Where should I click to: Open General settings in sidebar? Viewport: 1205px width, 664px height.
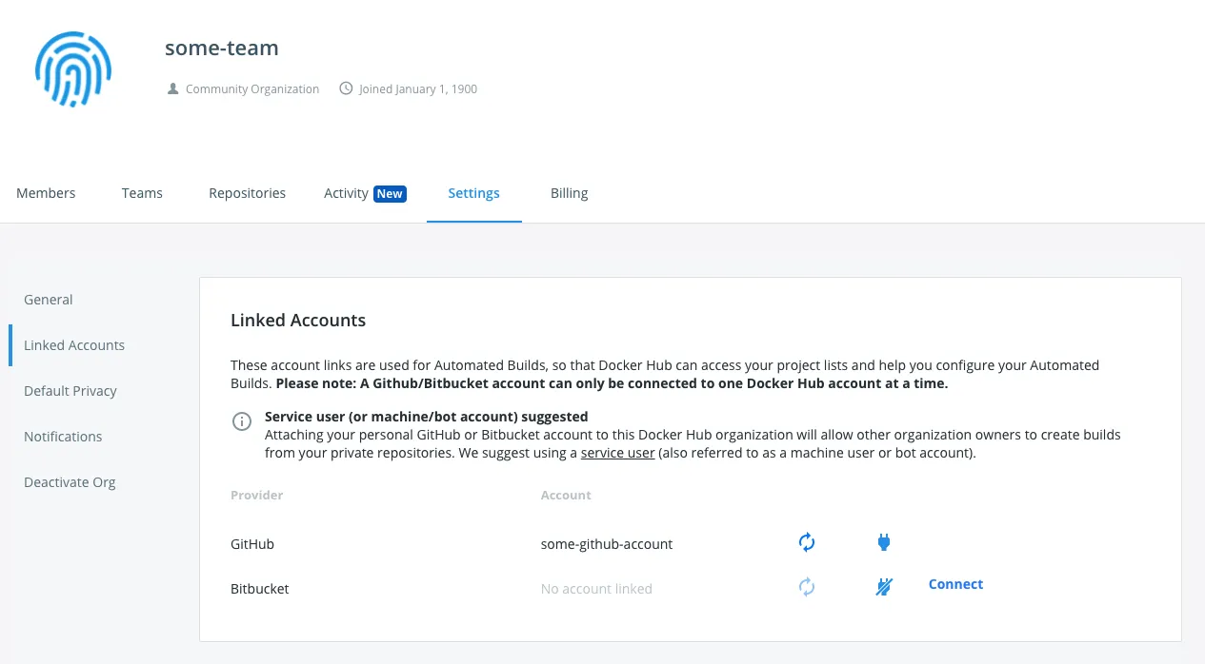click(49, 300)
